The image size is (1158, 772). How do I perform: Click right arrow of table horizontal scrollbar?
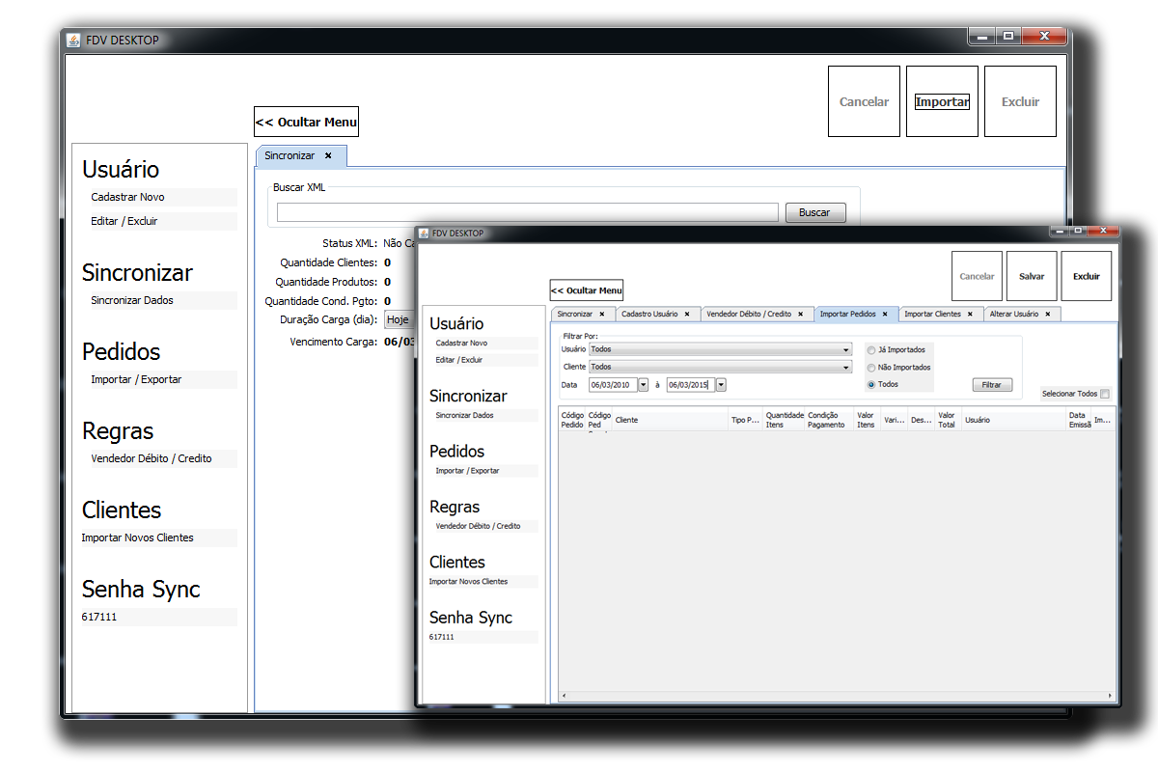[x=1112, y=696]
